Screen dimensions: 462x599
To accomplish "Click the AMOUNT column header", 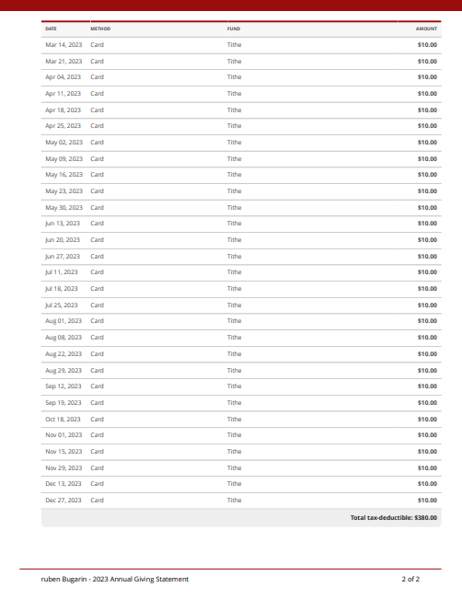I will (x=426, y=29).
